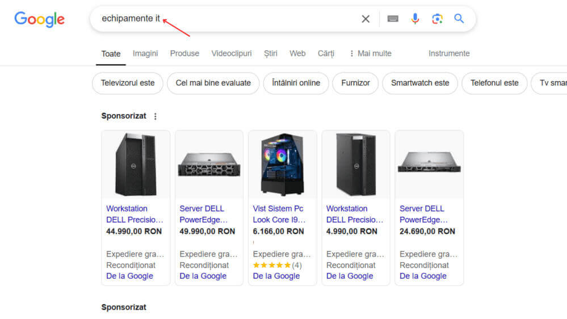Open the Sponsorizat three-dot options menu
This screenshot has height=319, width=567.
[156, 116]
